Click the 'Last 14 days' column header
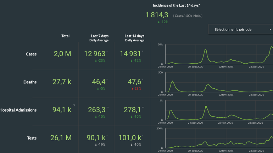This screenshot has width=273, height=153. click(x=134, y=36)
